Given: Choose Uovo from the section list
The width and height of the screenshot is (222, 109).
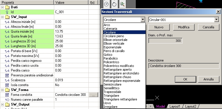Looking at the screenshot, I should [x=124, y=103].
